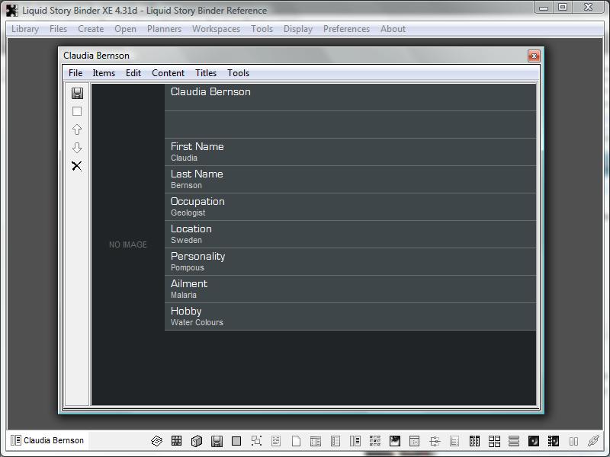Click the save floppy icon in dossier sidebar
This screenshot has width=610, height=457.
[x=77, y=93]
